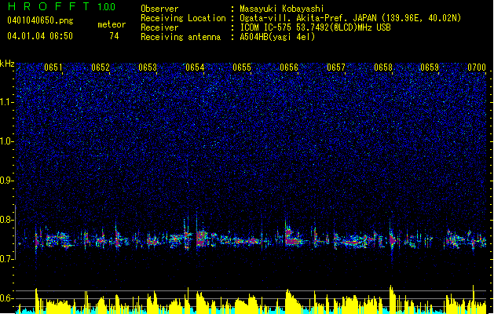Click the Receiver label
Screen dimensions: 494x314
pos(159,27)
